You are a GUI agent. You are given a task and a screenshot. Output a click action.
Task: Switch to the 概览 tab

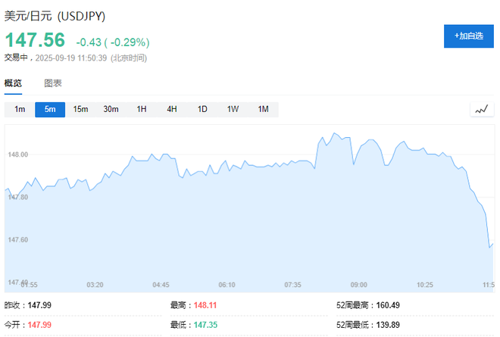(x=13, y=83)
